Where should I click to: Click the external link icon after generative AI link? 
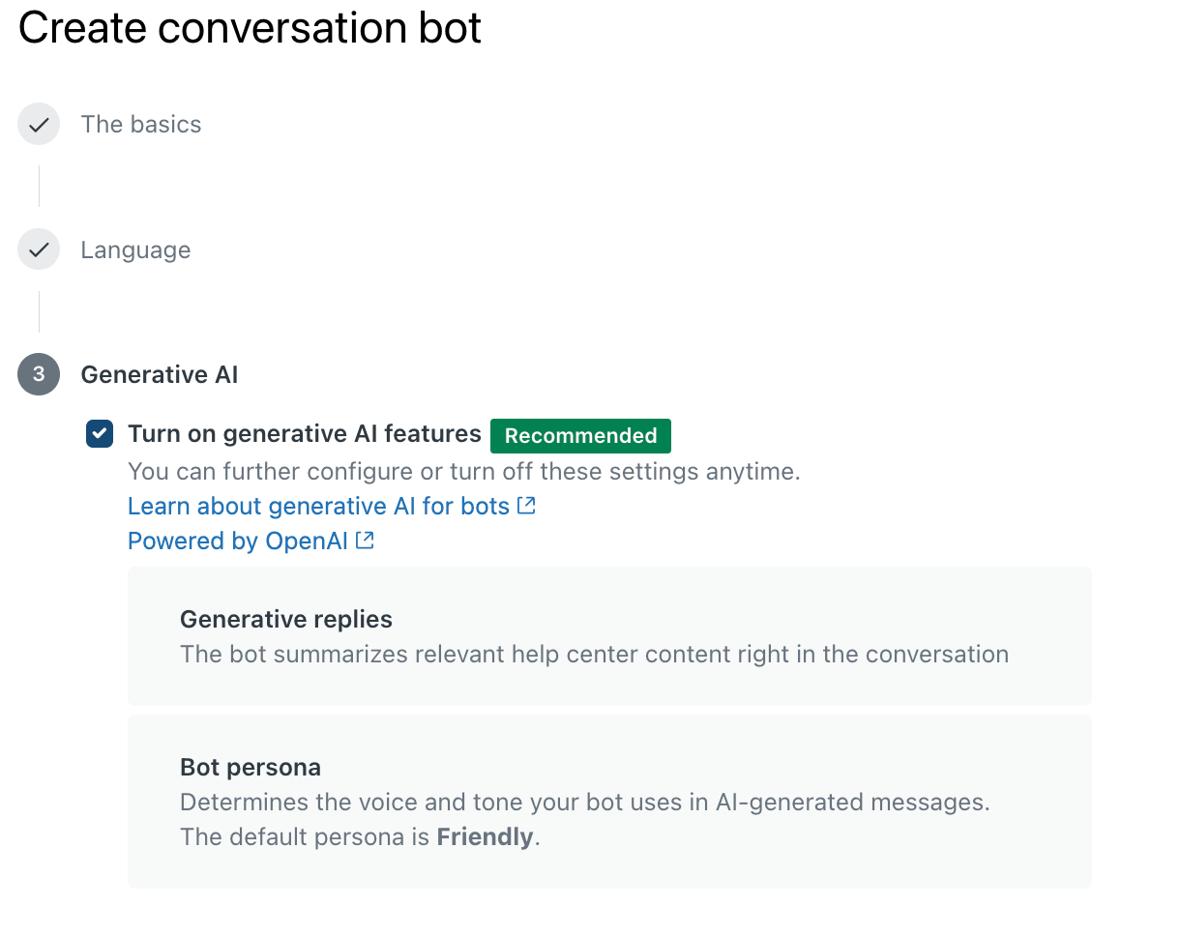[526, 505]
